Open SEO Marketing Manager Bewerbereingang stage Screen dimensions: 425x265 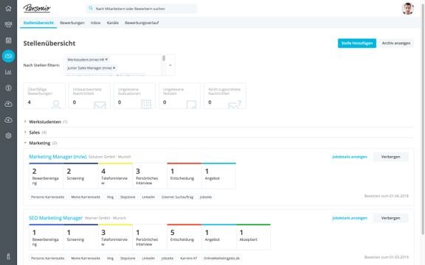(46, 237)
